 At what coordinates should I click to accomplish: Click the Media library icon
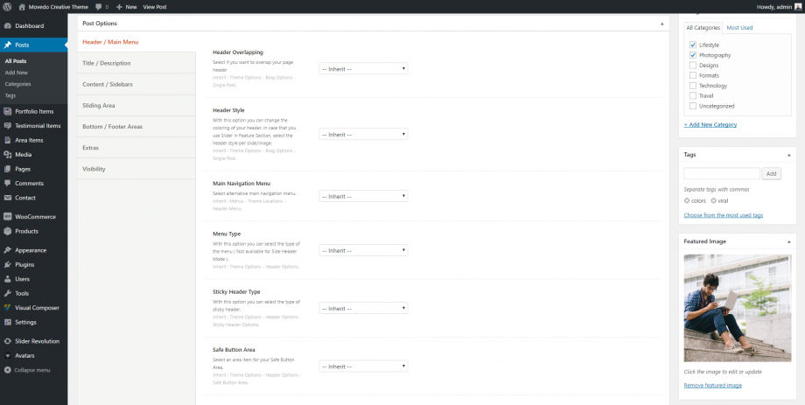tap(8, 155)
